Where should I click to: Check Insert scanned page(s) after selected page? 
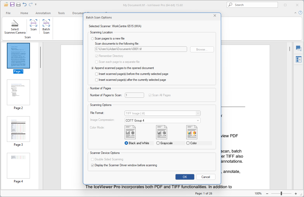pyautogui.click(x=96, y=80)
